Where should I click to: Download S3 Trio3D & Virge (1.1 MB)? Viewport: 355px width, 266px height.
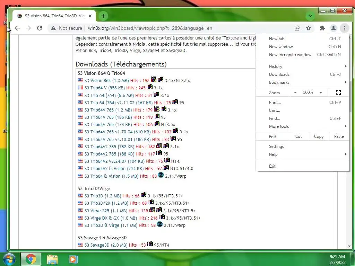[111, 225]
